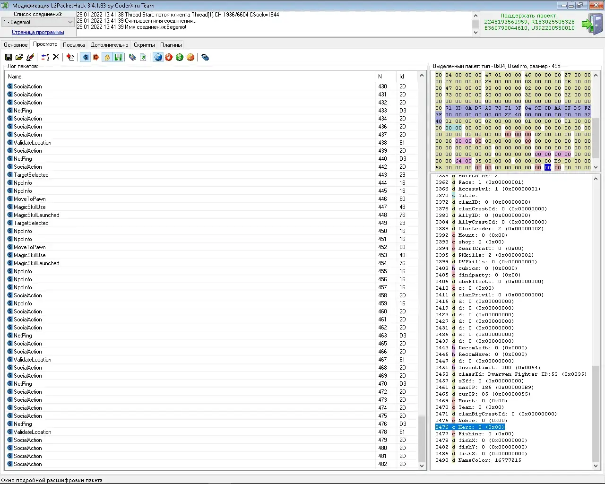Select the ValidateLocation packet number 438
The width and height of the screenshot is (605, 484).
pyautogui.click(x=212, y=143)
